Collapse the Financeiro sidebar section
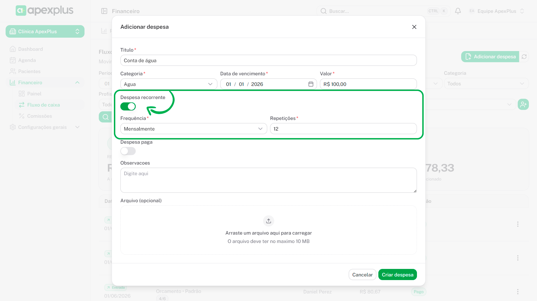Screen dimensions: 537x301 (77, 83)
